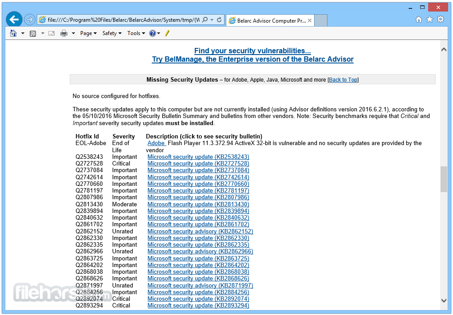Expand the feeds dropdown arrow in command bar
Viewport: 453px width, 315px height.
point(43,33)
